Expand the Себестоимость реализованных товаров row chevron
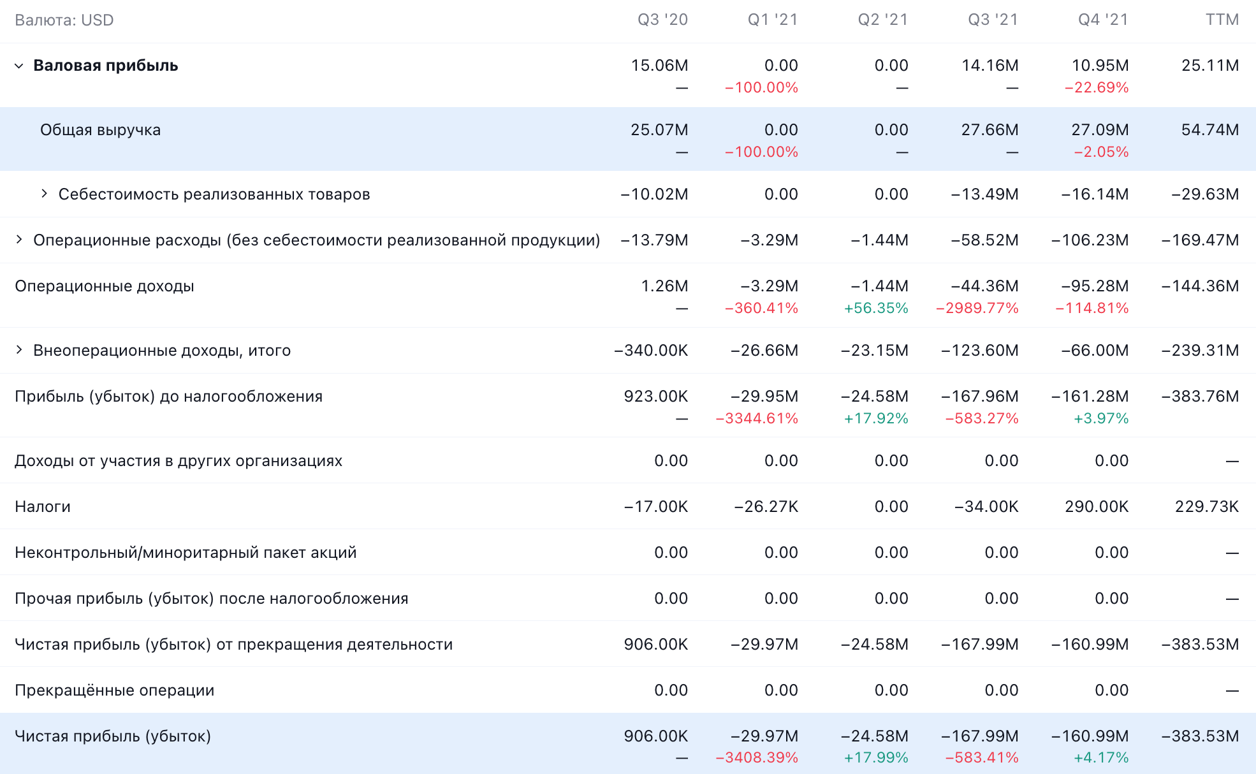The height and width of the screenshot is (774, 1256). point(44,194)
